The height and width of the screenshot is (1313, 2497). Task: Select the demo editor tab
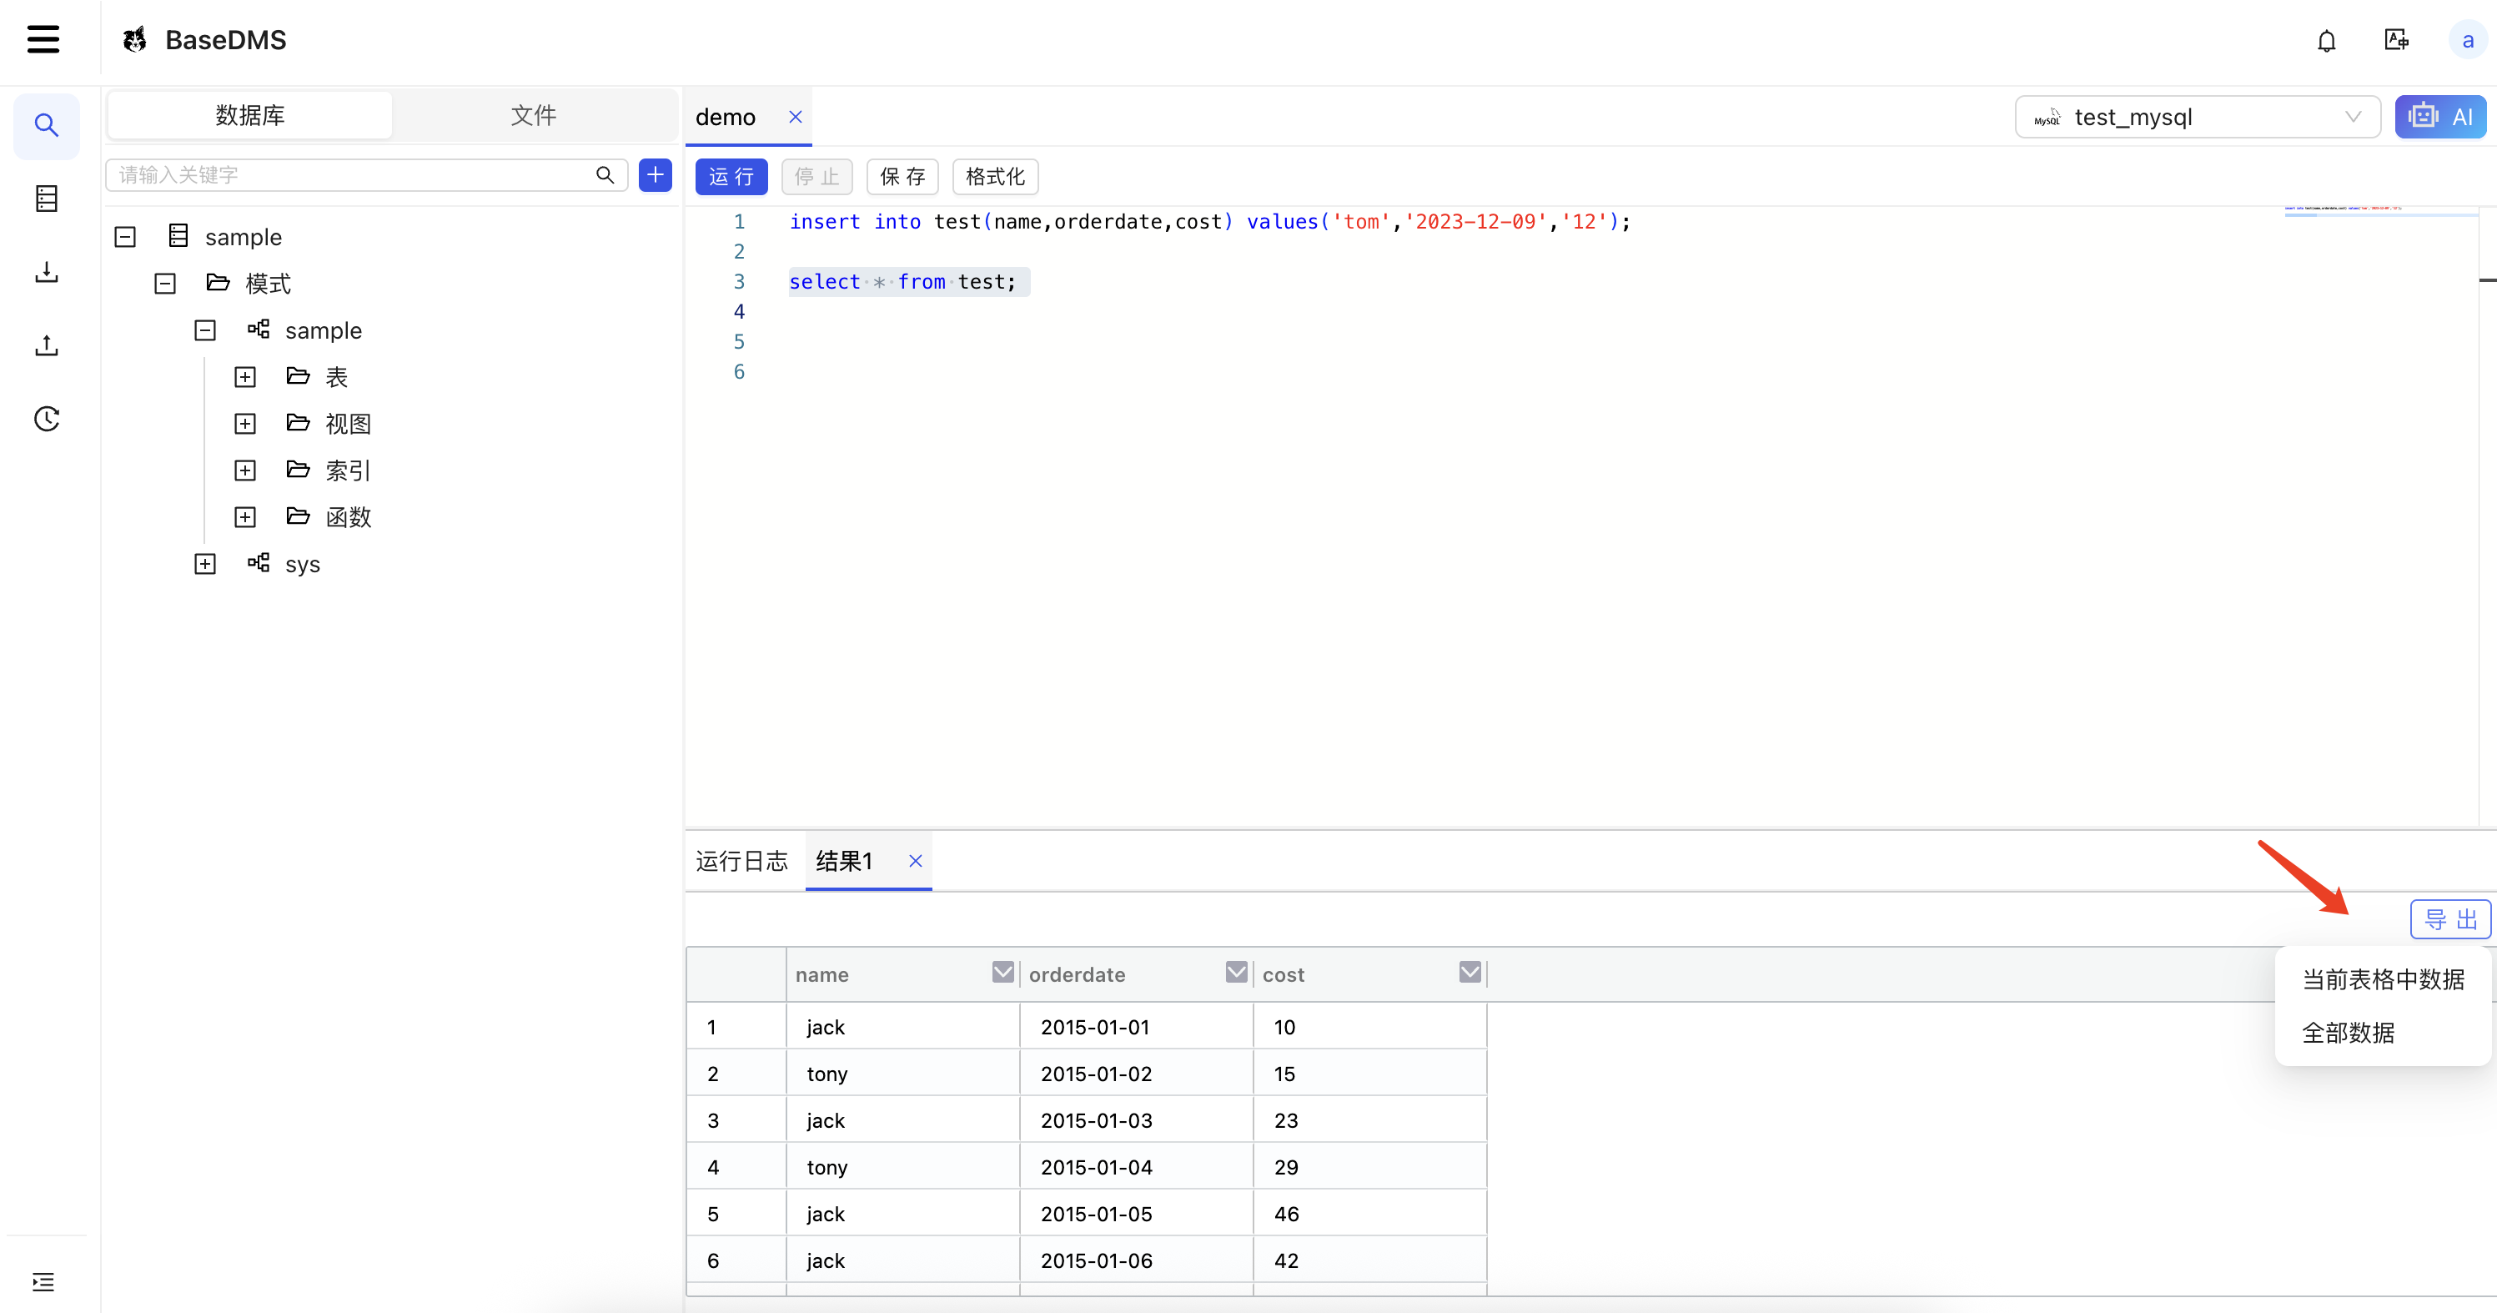[x=725, y=118]
